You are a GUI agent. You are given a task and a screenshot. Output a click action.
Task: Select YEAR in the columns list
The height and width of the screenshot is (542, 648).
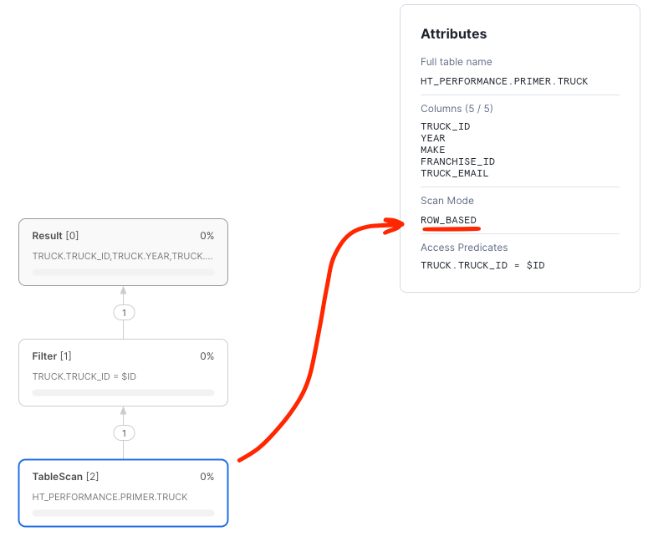click(433, 138)
